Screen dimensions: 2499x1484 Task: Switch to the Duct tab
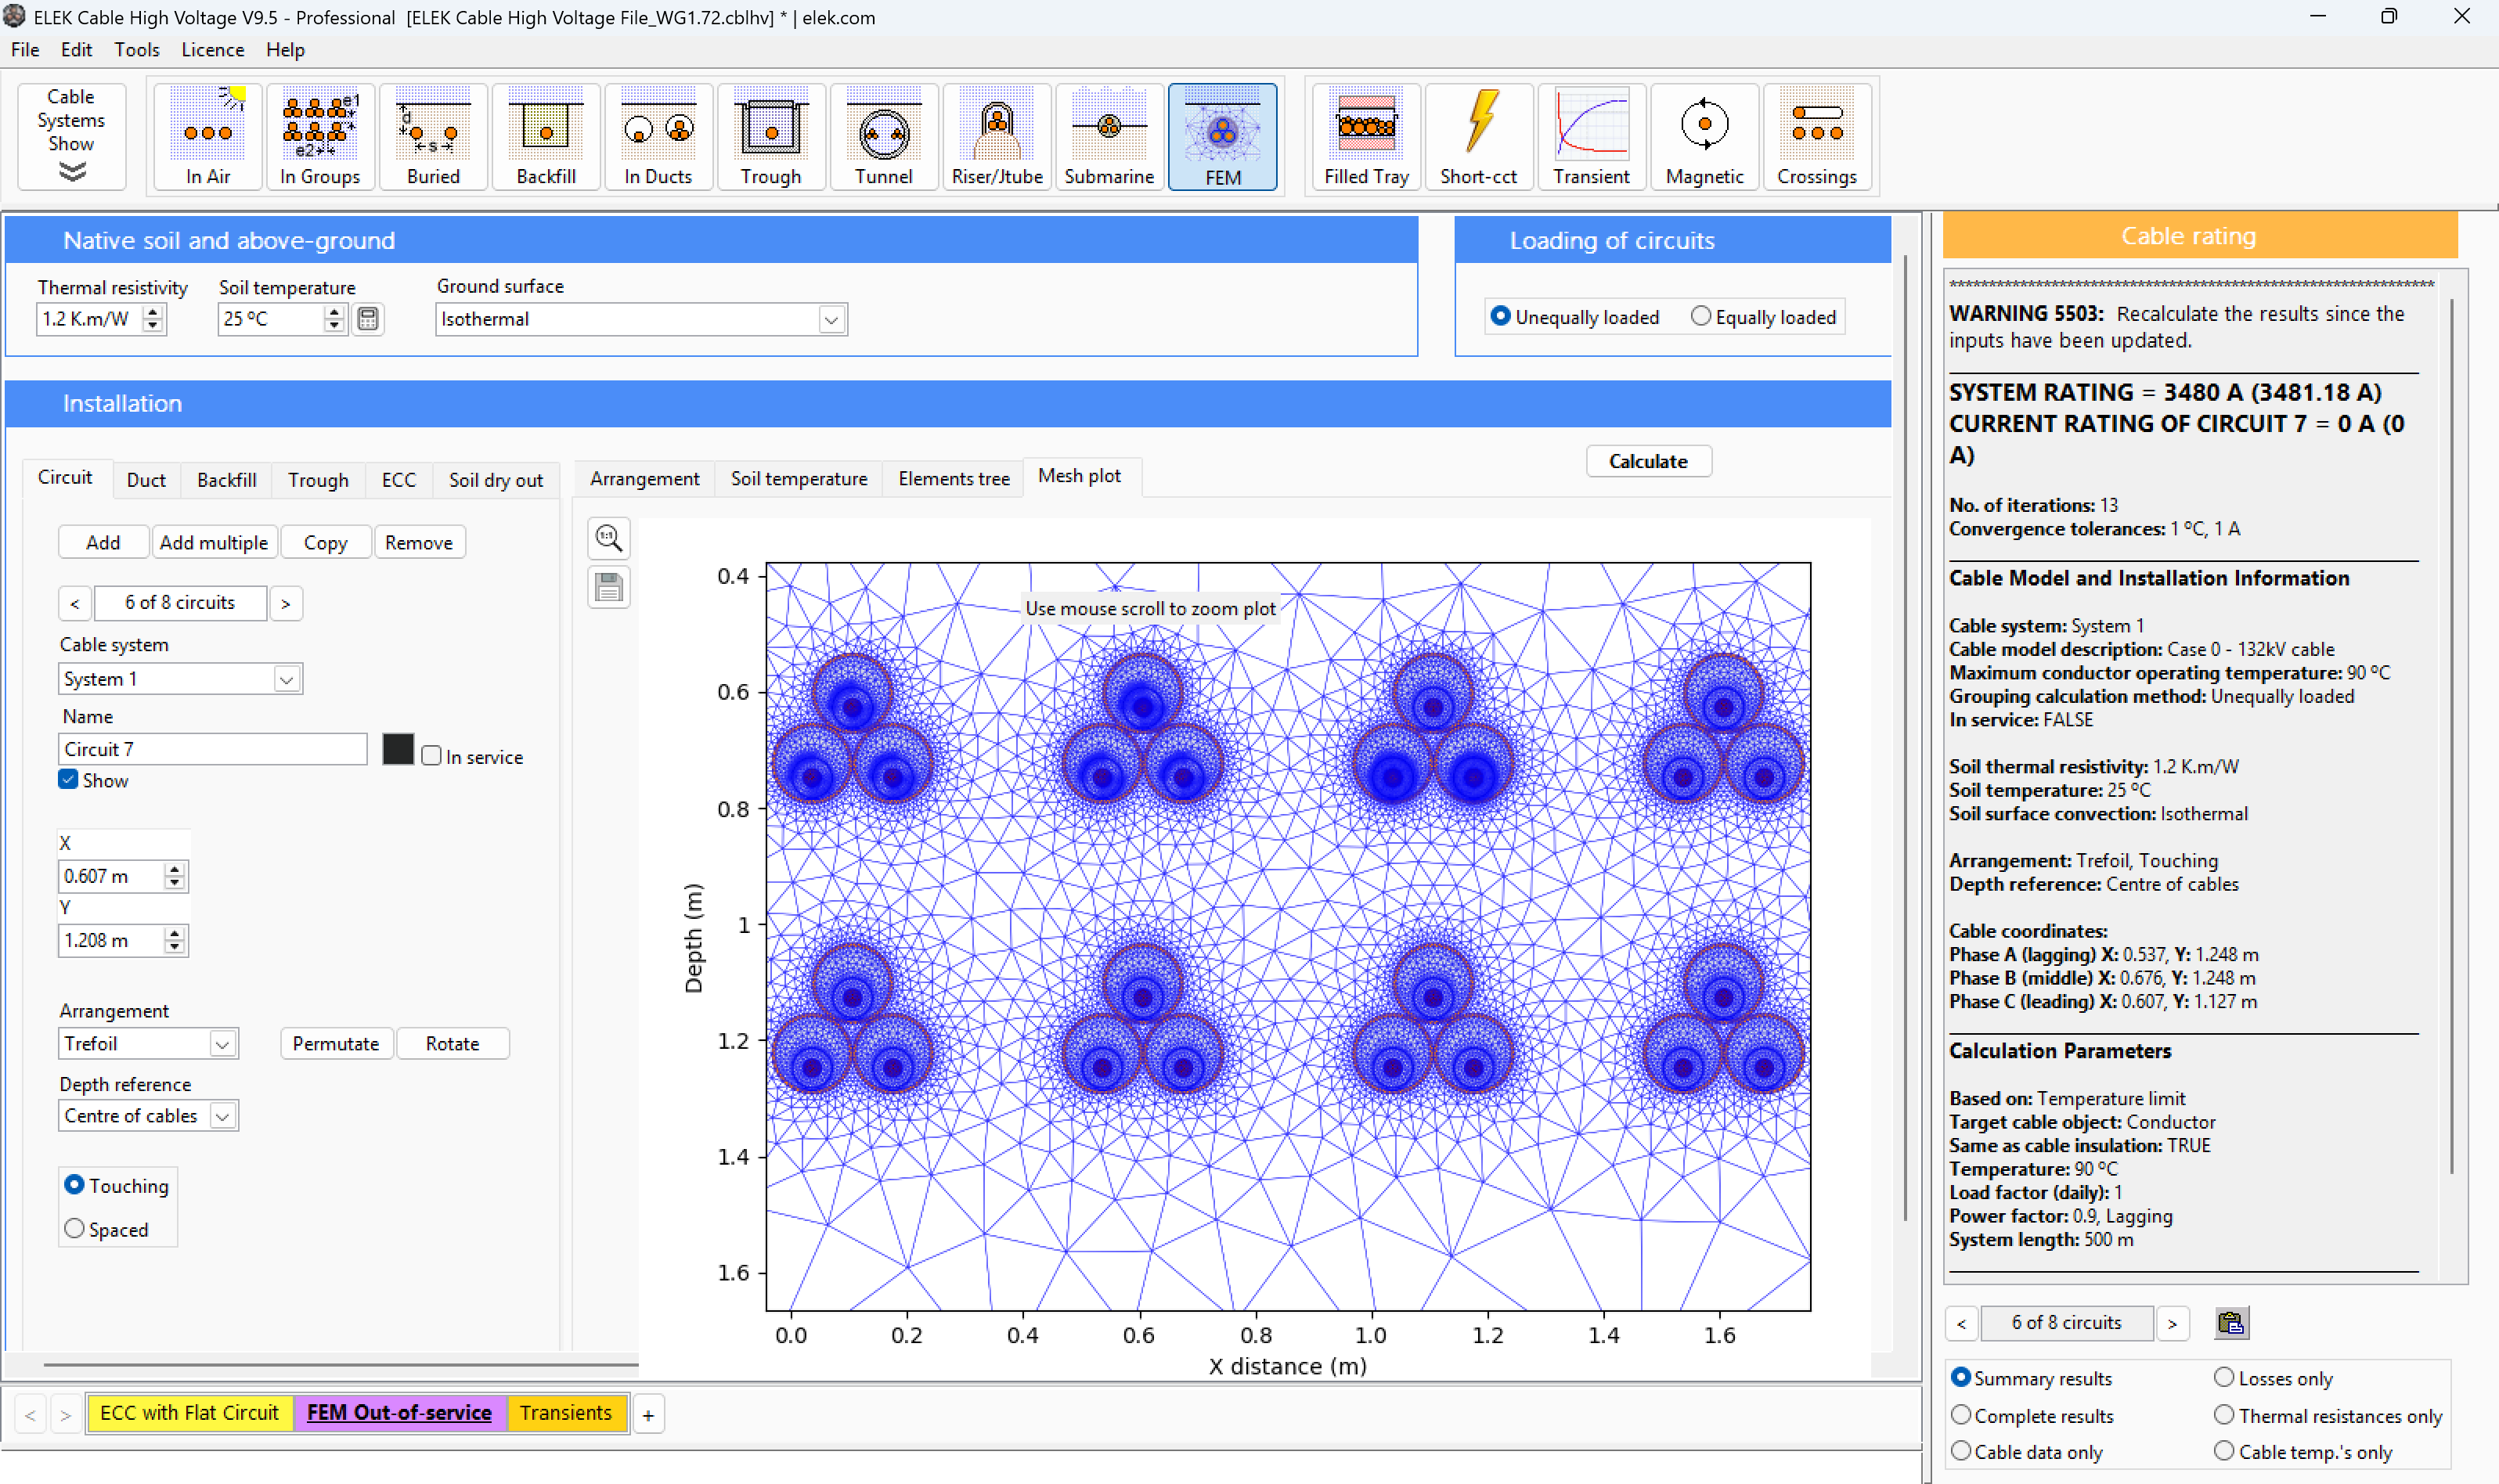pos(146,480)
